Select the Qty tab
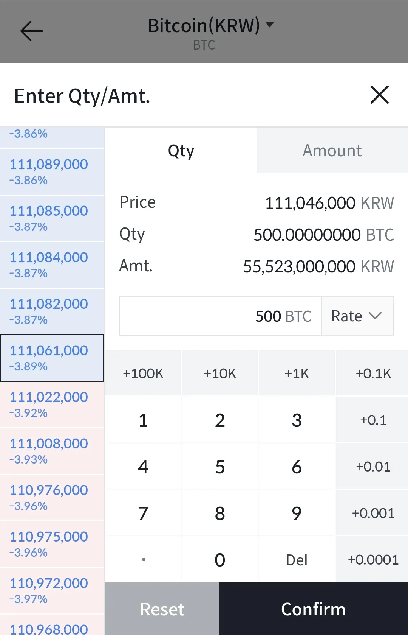The width and height of the screenshot is (408, 635). coord(181,151)
